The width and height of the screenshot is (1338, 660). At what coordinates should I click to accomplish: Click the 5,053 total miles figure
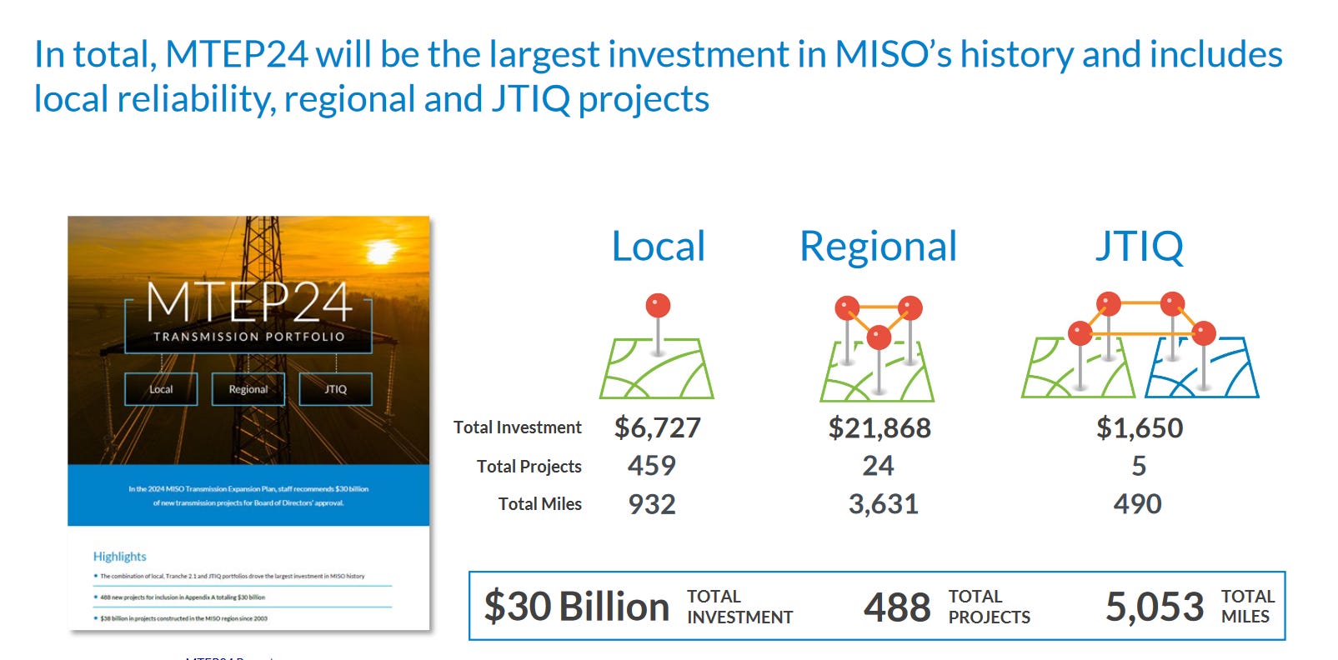pos(1155,607)
